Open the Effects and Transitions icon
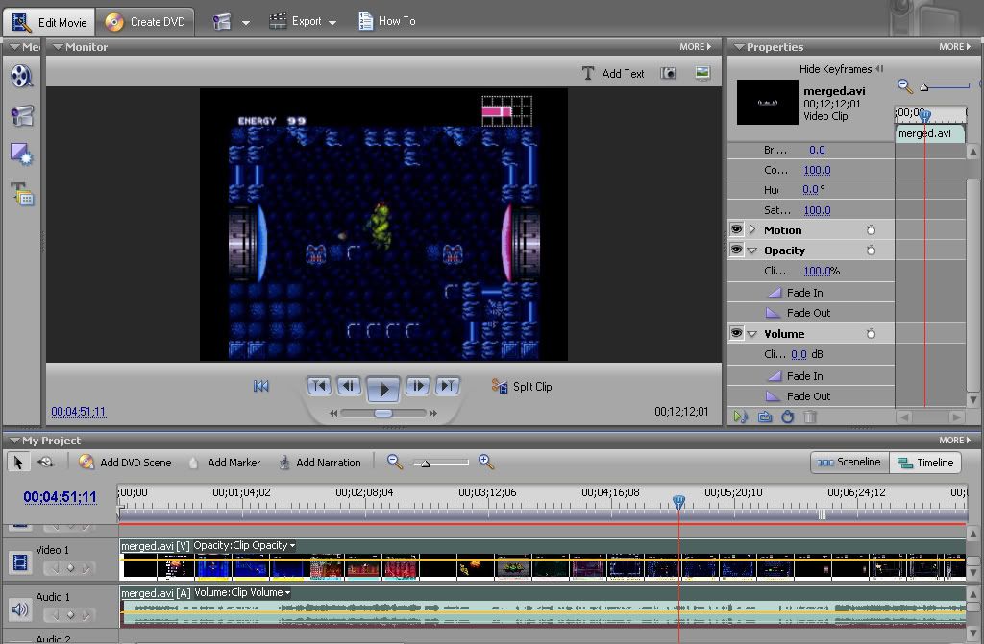The width and height of the screenshot is (984, 644). pos(22,155)
